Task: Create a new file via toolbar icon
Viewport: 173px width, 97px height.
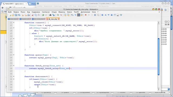Action: click(x=10, y=15)
